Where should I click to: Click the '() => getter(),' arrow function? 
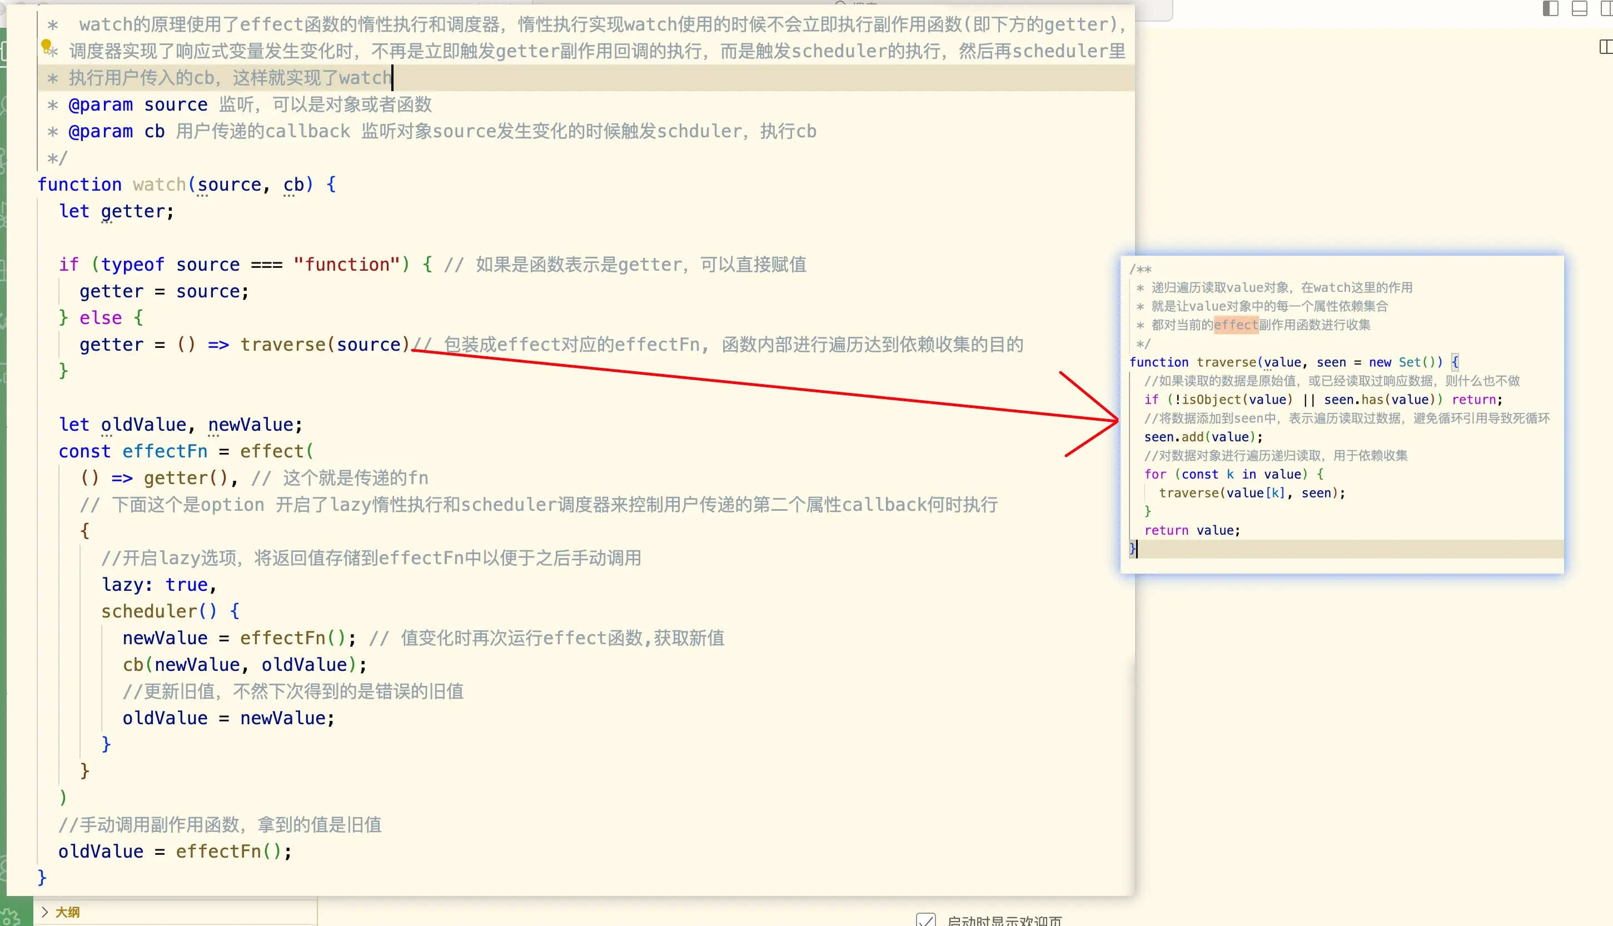(x=159, y=478)
